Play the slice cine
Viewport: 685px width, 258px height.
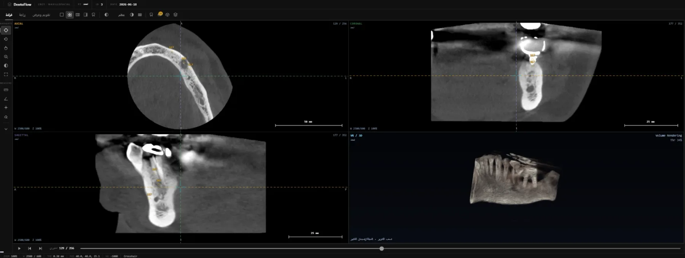pos(19,248)
